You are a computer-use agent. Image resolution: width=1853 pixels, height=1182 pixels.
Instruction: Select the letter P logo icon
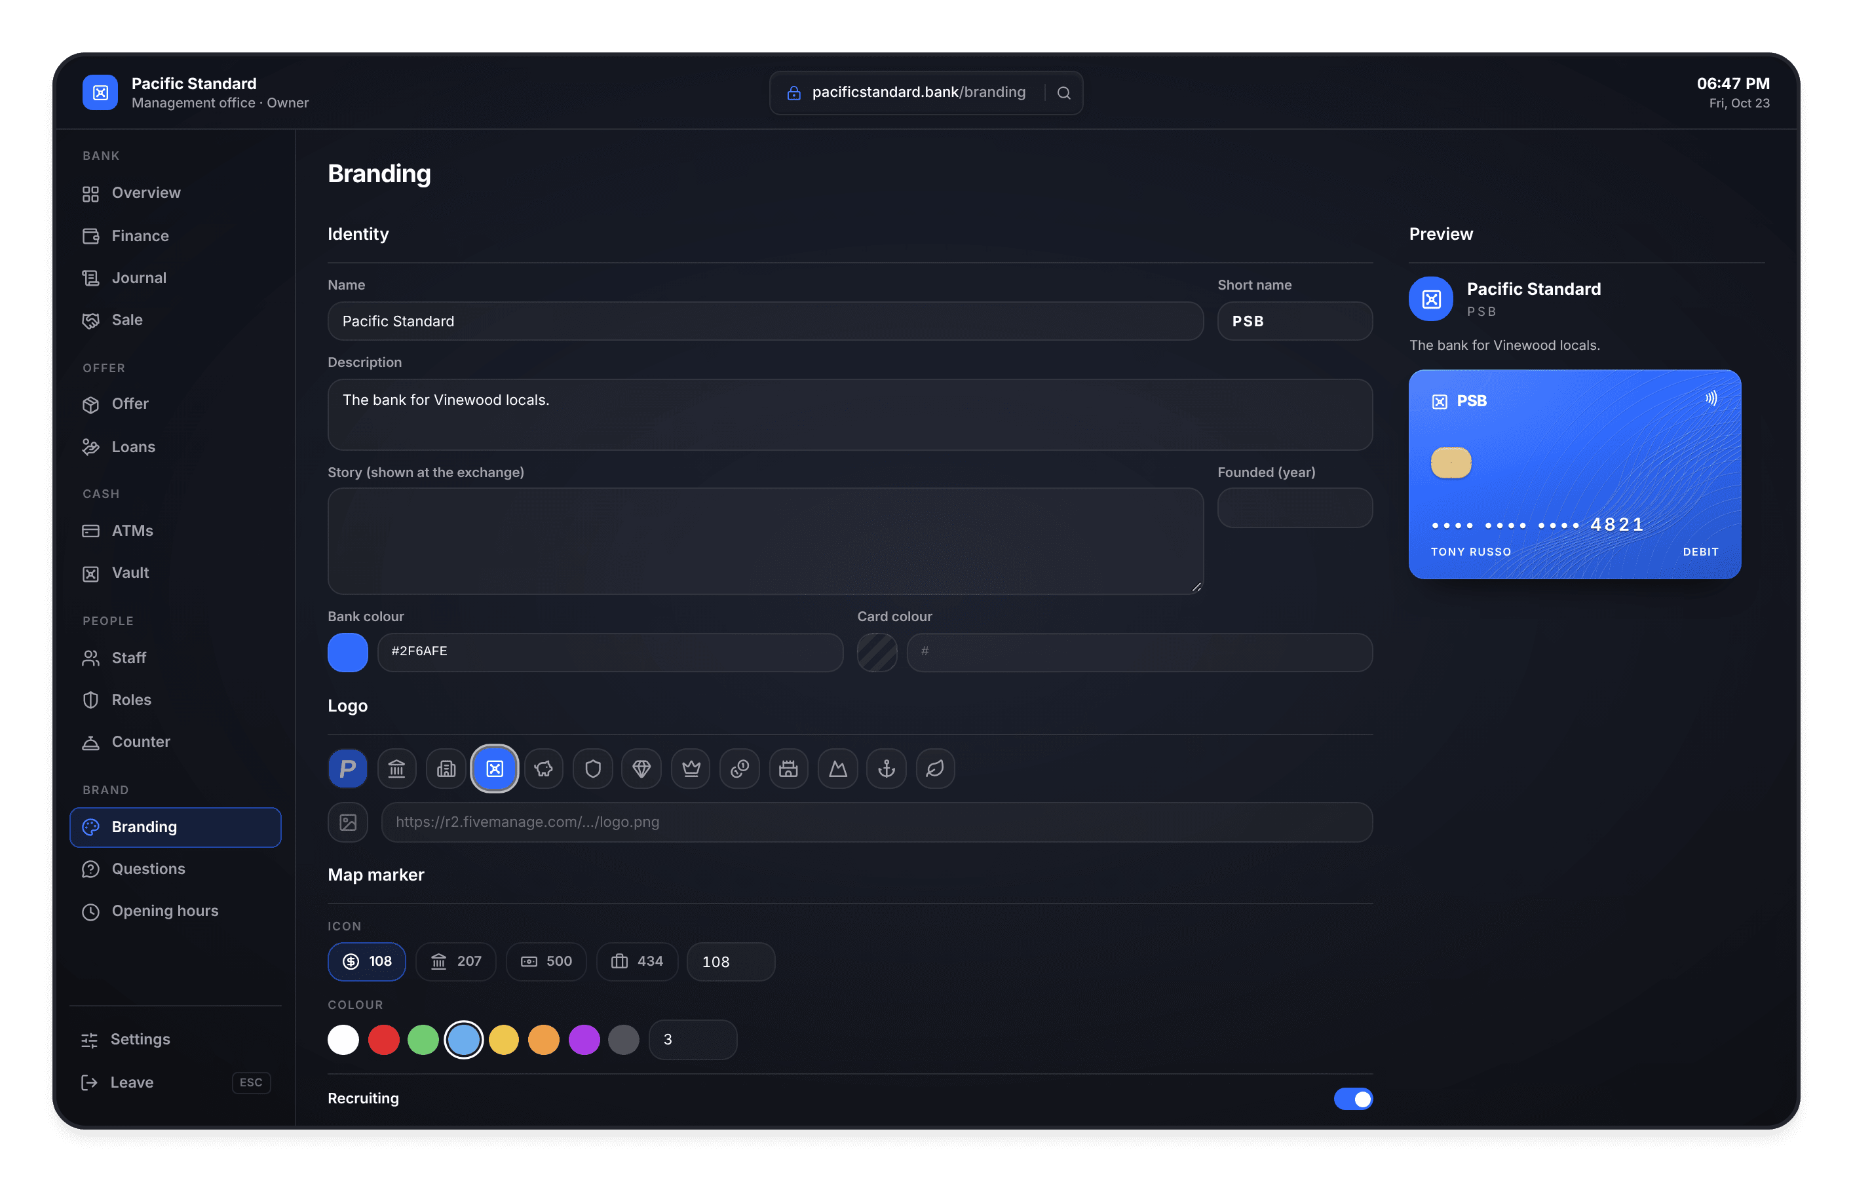pyautogui.click(x=348, y=768)
